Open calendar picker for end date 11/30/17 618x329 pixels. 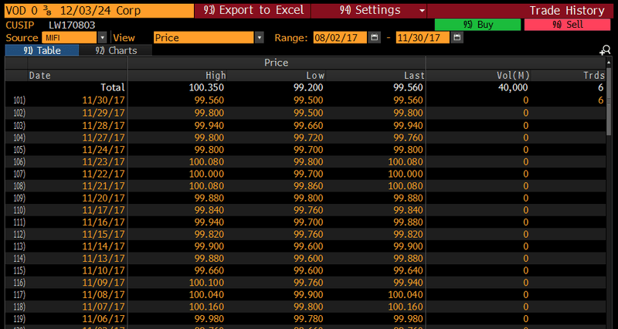tap(457, 38)
